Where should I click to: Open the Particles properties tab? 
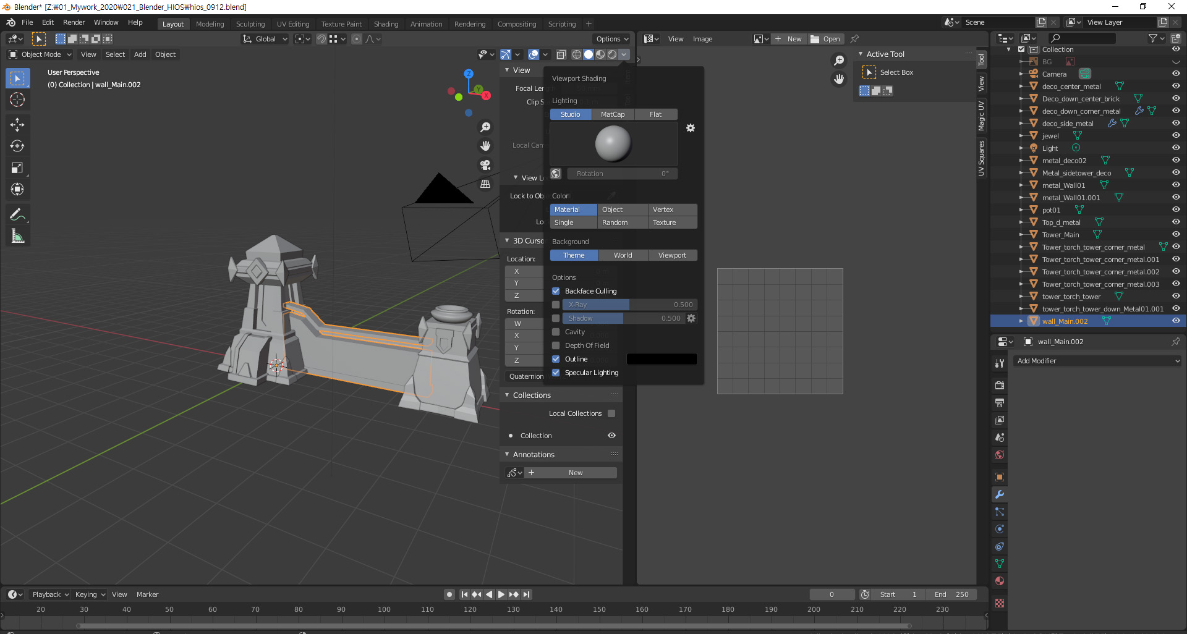coord(999,512)
